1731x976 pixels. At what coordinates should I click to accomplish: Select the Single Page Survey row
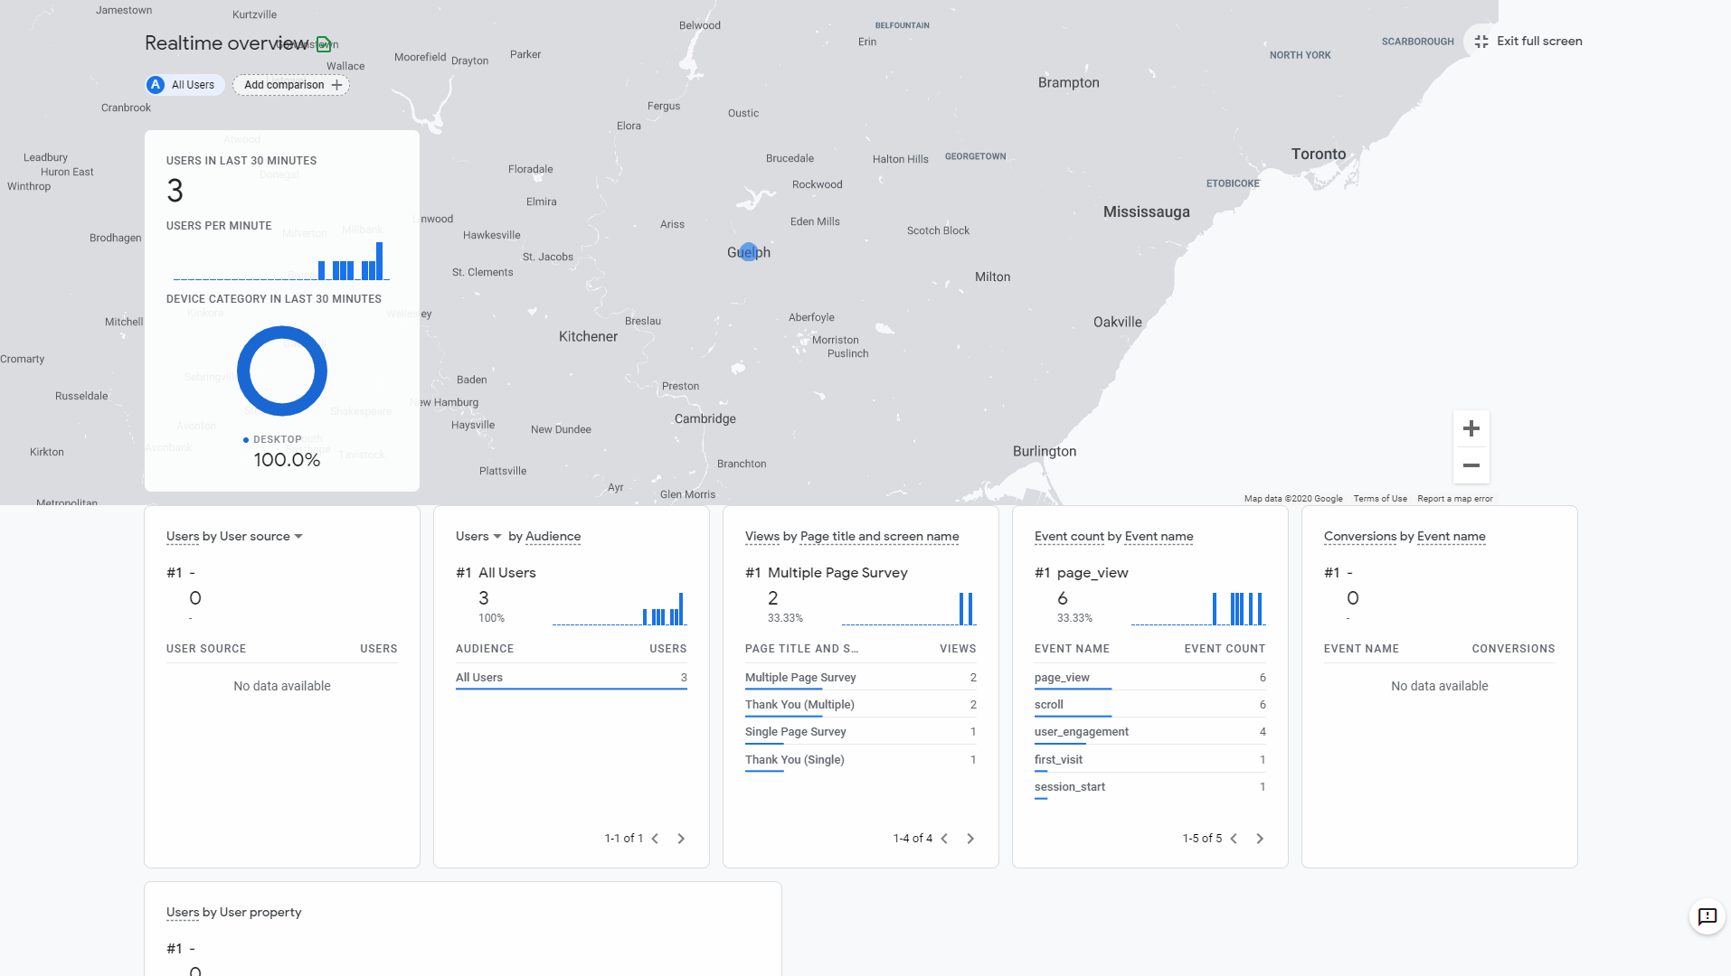861,732
